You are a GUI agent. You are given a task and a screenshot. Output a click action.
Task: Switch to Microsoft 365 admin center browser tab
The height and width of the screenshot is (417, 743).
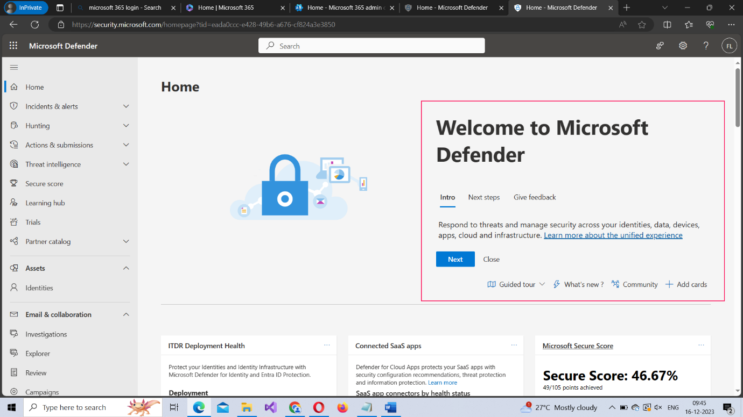coord(344,8)
